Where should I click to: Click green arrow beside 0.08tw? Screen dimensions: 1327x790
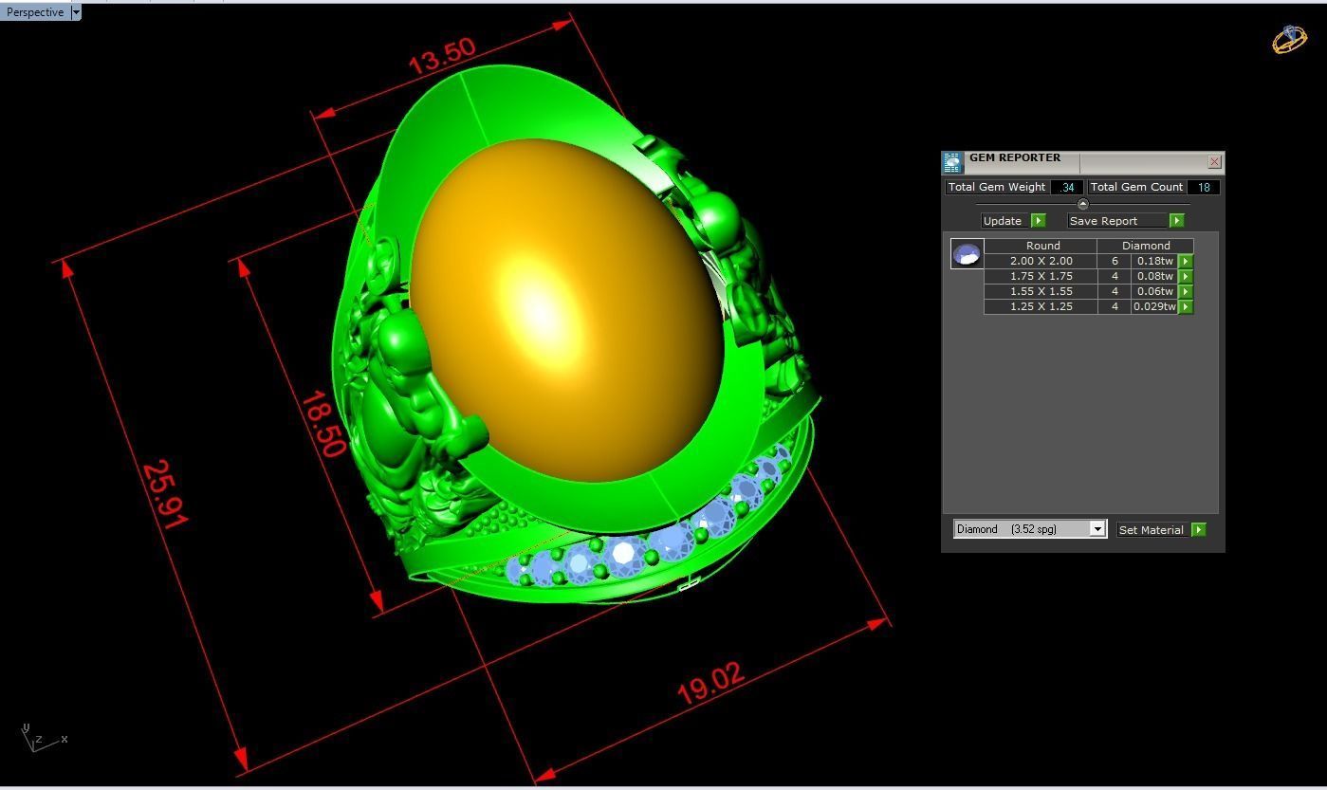(1186, 276)
